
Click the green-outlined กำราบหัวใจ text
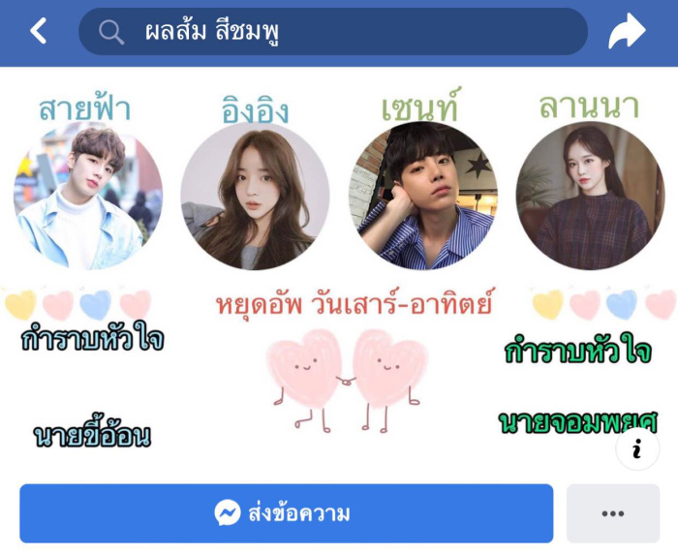click(x=577, y=351)
